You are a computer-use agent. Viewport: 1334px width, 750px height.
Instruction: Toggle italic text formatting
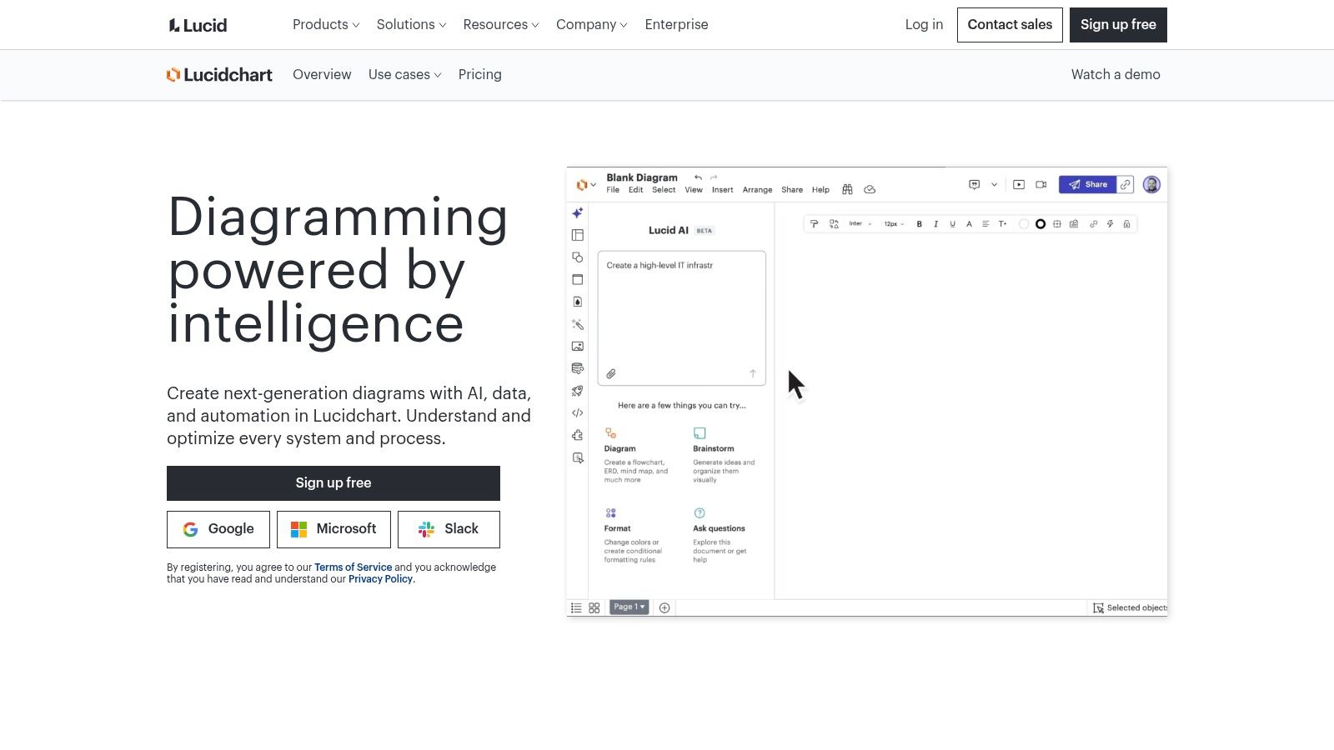click(x=935, y=223)
